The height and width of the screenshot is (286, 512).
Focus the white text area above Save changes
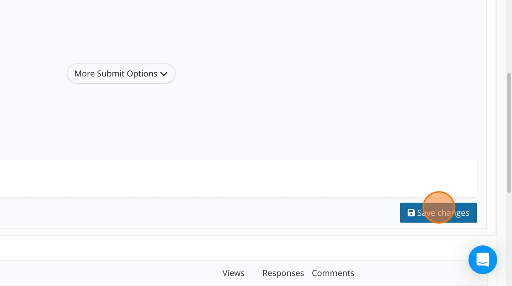pyautogui.click(x=229, y=178)
